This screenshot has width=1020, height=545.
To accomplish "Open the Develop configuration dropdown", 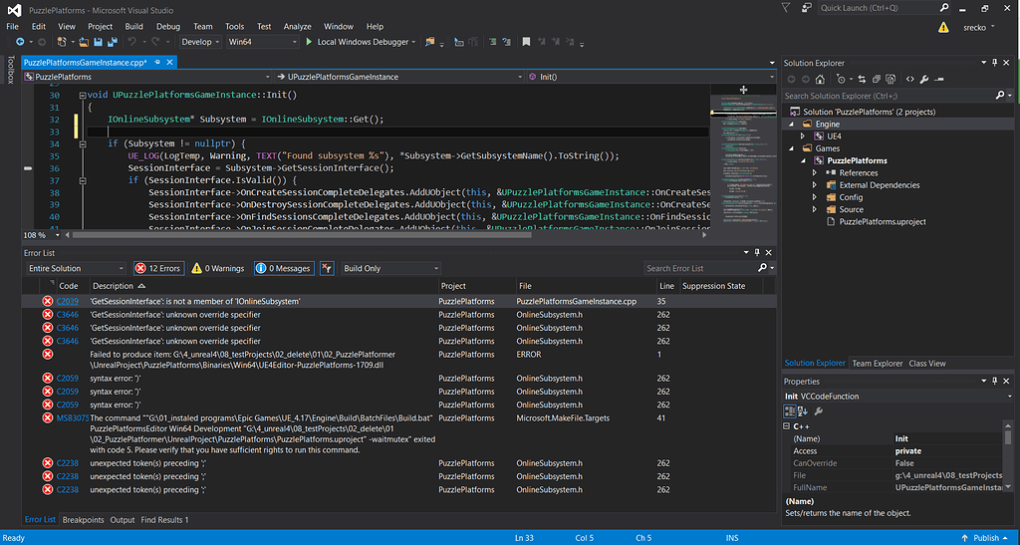I will tap(200, 42).
